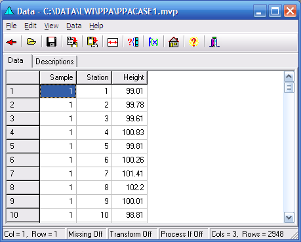Click the scrollbar up arrow

(x=289, y=76)
